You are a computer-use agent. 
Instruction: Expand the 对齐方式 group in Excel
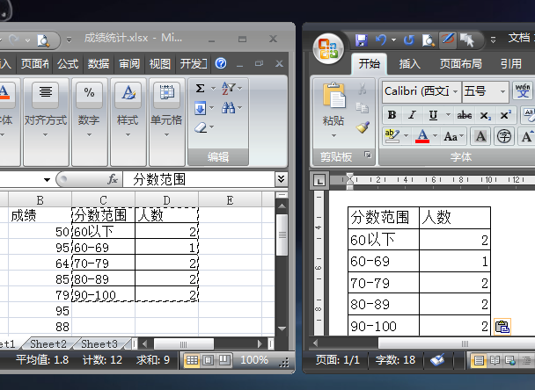pos(46,122)
